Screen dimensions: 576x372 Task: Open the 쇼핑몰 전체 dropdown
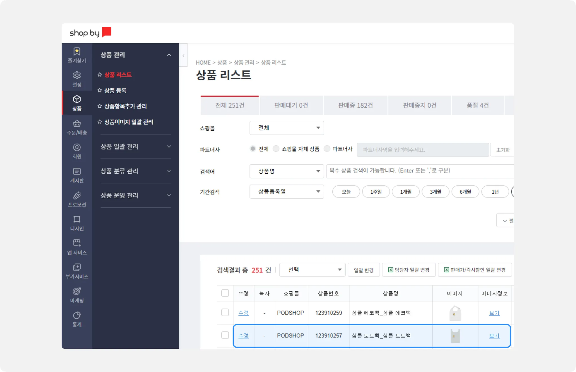point(287,128)
